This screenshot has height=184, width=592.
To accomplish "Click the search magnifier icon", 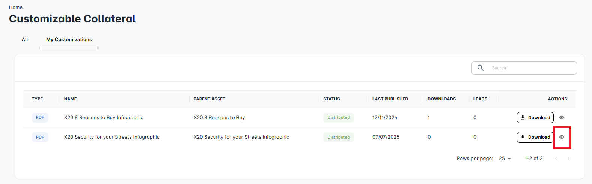I will 480,68.
